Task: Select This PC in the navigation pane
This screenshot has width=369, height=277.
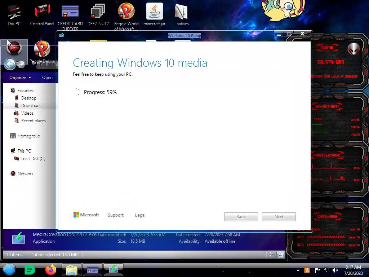Action: (24, 151)
